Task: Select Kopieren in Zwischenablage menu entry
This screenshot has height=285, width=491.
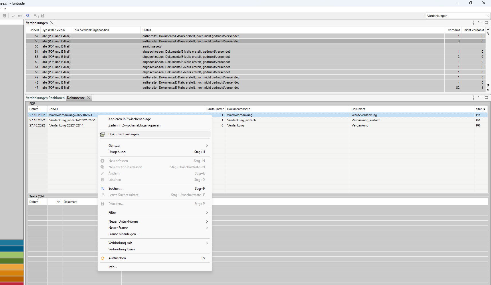Action: coord(130,119)
